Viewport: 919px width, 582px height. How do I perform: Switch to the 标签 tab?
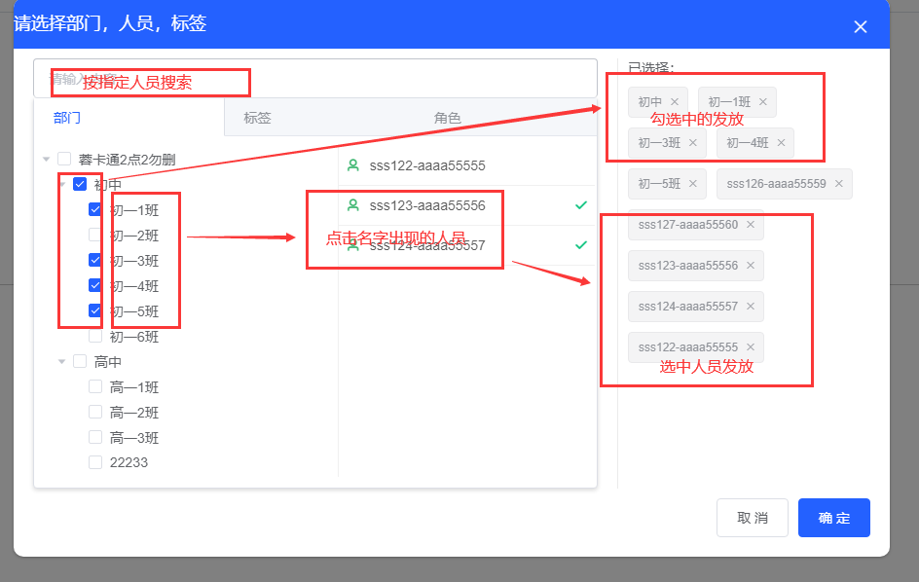click(257, 118)
